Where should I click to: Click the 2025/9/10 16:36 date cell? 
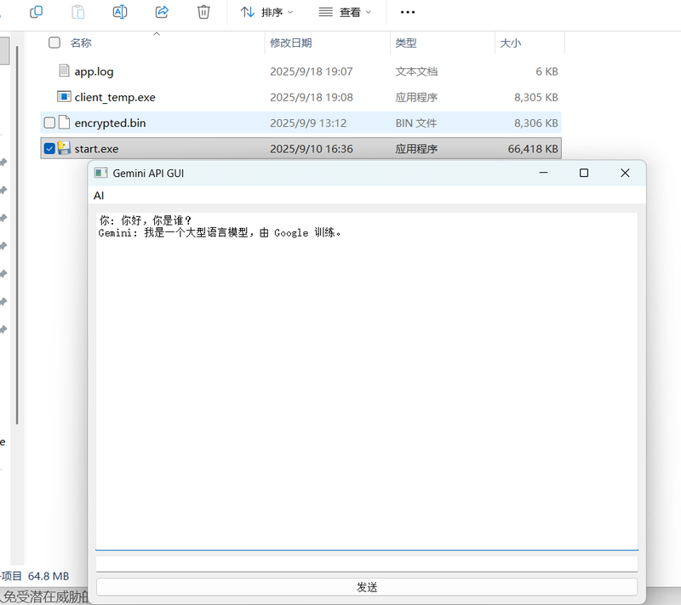pyautogui.click(x=312, y=149)
